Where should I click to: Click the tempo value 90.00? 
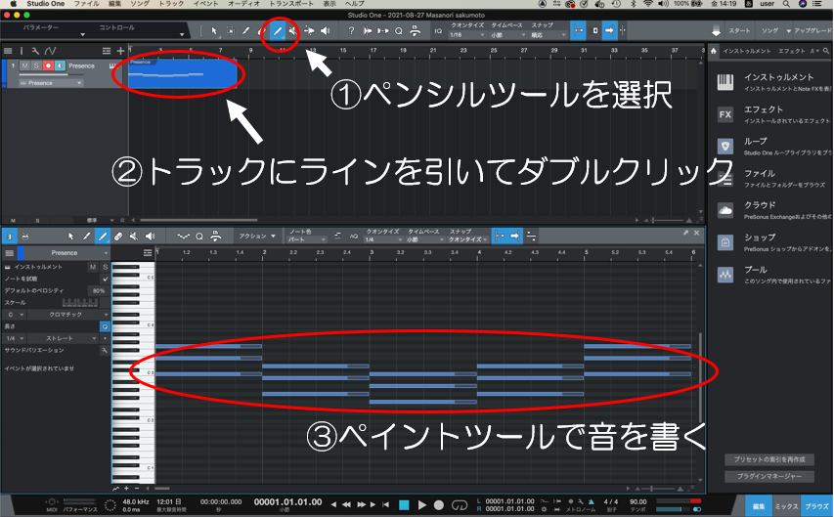click(638, 501)
